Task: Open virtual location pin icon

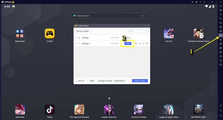Action: coord(221,60)
